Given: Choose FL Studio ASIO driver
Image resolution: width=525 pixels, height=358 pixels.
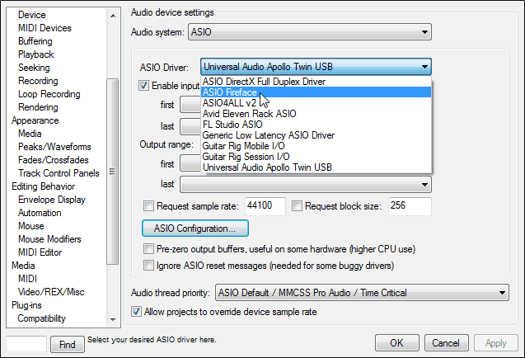Looking at the screenshot, I should click(x=316, y=125).
